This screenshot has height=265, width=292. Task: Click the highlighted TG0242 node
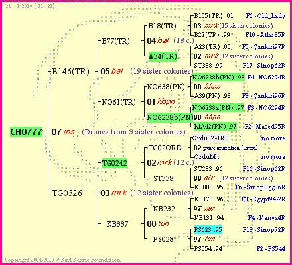[115, 163]
